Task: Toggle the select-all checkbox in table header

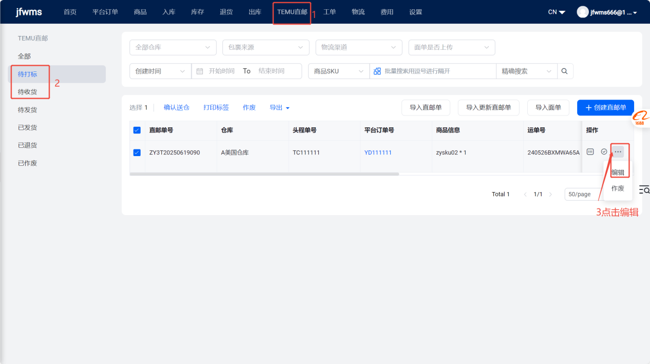Action: (137, 130)
